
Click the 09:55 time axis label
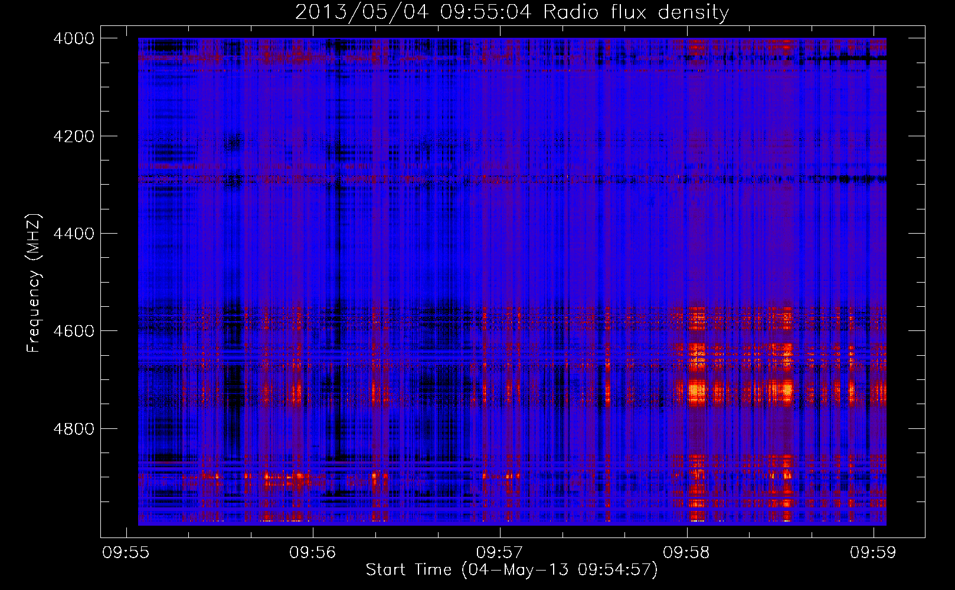(126, 553)
